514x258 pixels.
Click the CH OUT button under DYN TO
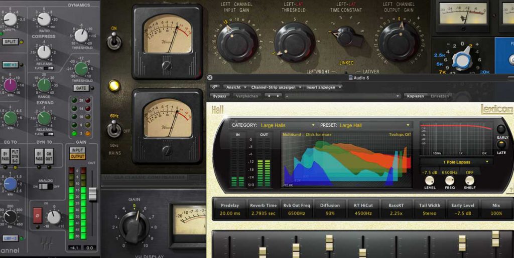[49, 157]
